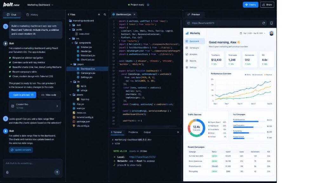325x183 pixels.
Task: Switch to the History tab
Action: (32, 15)
